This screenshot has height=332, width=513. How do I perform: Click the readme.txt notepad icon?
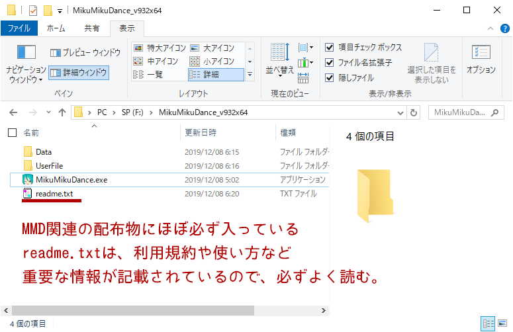(x=28, y=194)
